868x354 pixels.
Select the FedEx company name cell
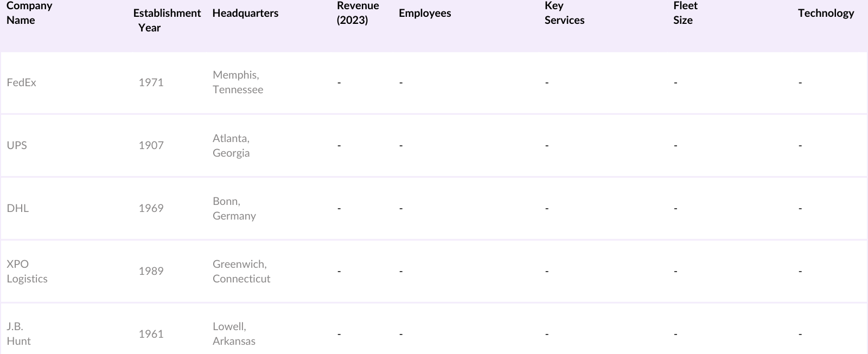point(22,82)
